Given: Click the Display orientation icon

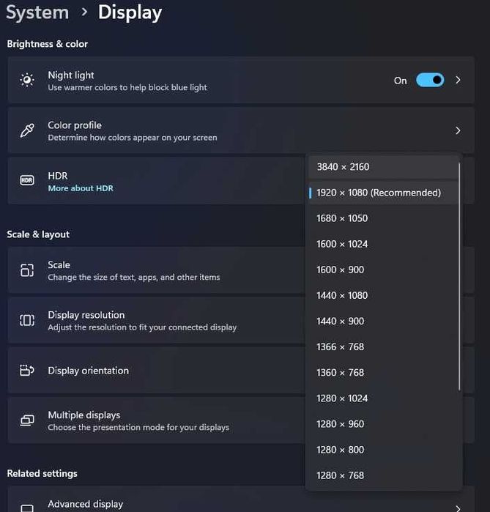Looking at the screenshot, I should point(27,371).
